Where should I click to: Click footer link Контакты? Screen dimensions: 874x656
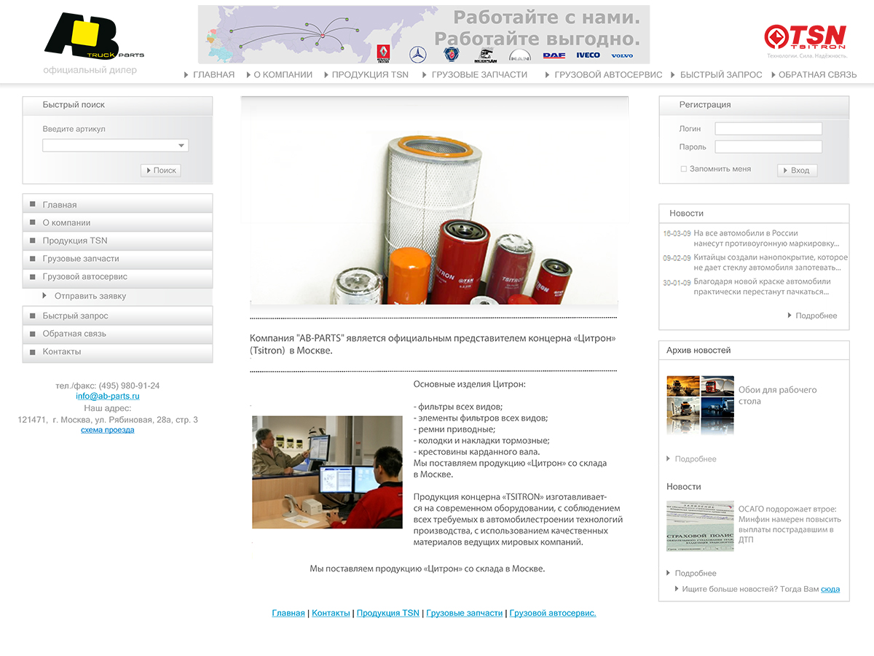(x=331, y=614)
